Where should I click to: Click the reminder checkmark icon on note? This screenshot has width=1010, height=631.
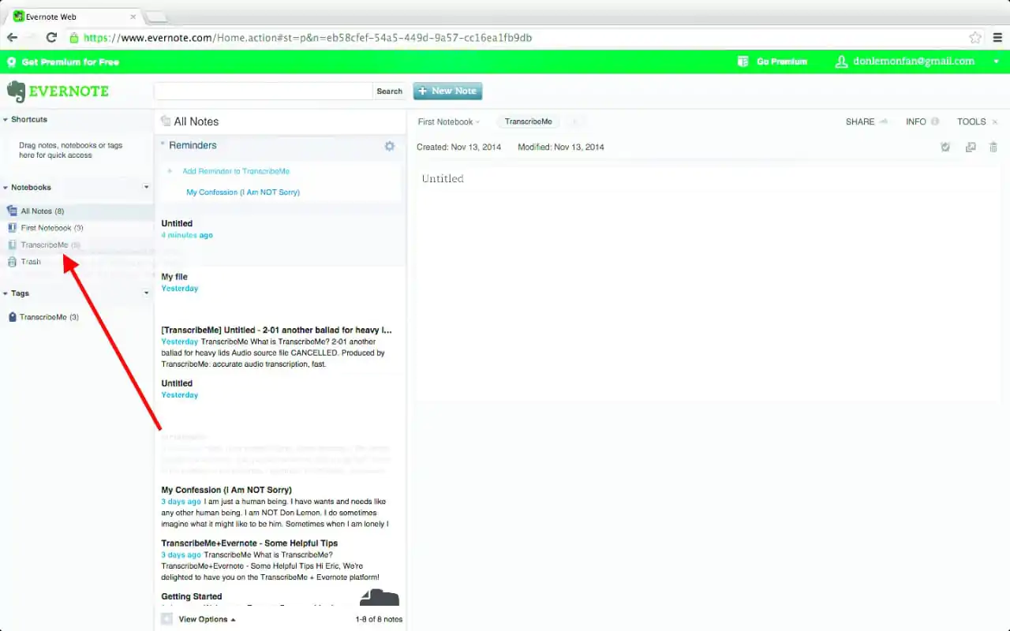(x=945, y=147)
